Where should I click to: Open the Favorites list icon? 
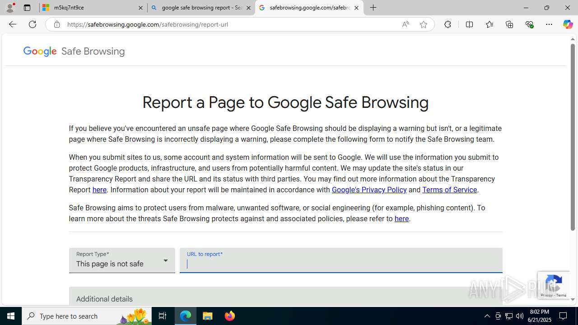pos(489,24)
